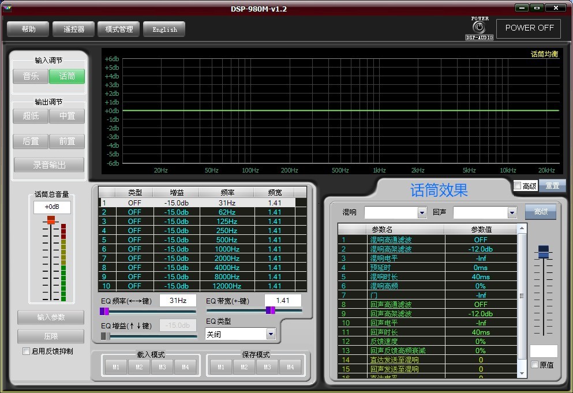The image size is (573, 393).
Task: Enable the 启用反馈抑制 feedback suppression checkbox
Action: pyautogui.click(x=25, y=351)
